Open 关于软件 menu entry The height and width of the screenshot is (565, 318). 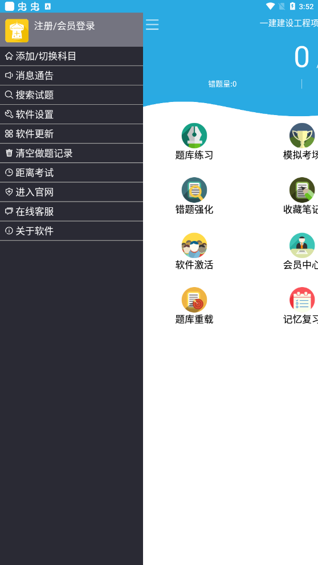tap(71, 231)
